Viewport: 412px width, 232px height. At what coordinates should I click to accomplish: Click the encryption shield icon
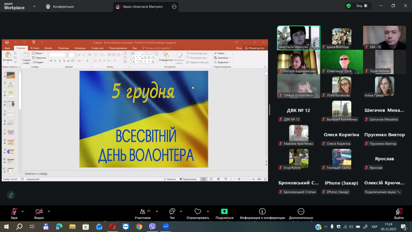click(349, 6)
